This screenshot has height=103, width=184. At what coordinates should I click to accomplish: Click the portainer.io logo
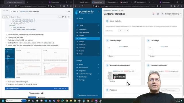click(85, 12)
